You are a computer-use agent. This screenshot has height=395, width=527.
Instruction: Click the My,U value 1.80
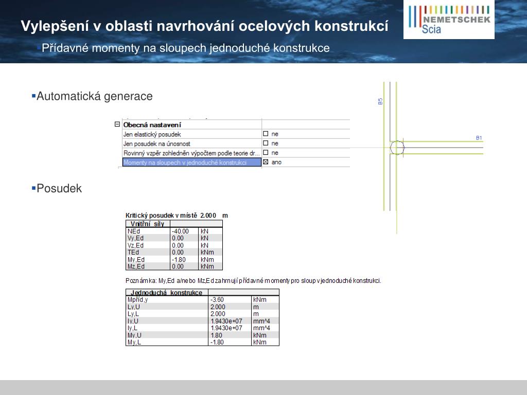[217, 335]
